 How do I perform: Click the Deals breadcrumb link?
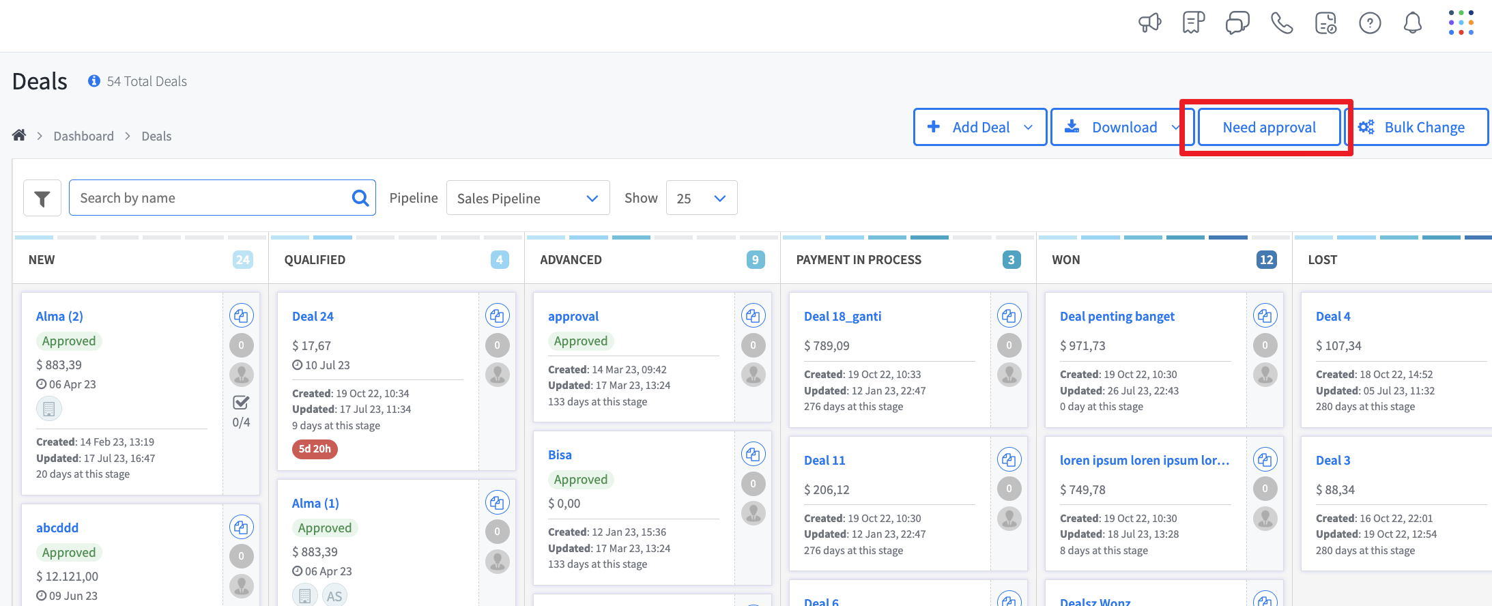point(156,136)
